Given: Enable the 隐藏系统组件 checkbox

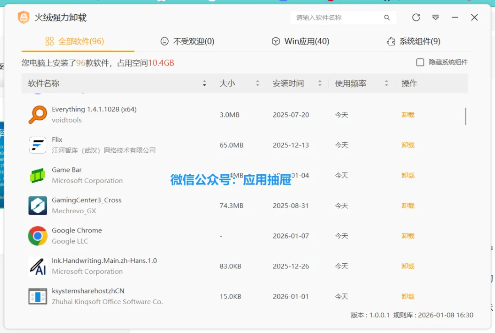Looking at the screenshot, I should pyautogui.click(x=420, y=62).
